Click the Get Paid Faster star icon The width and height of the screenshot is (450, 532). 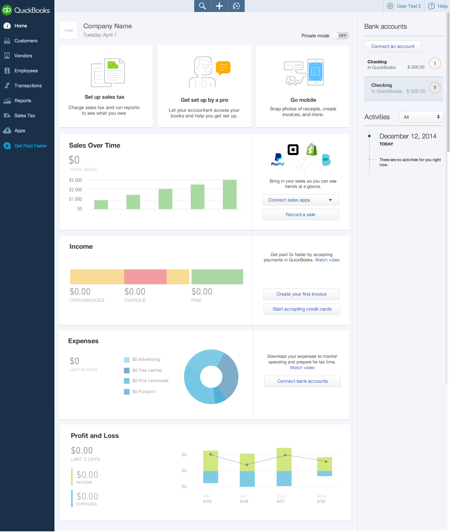(7, 146)
